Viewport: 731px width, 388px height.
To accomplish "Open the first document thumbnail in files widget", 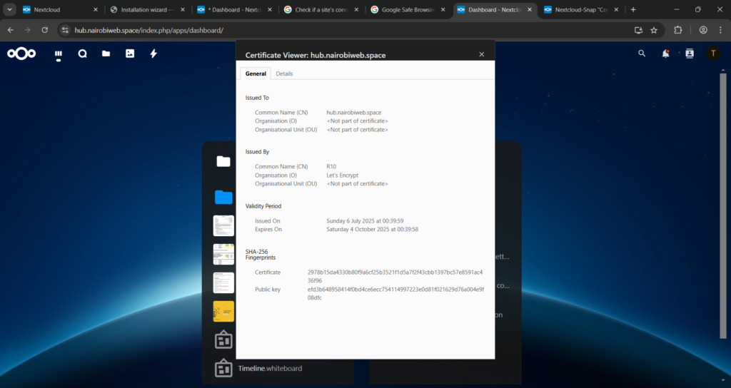I will 223,225.
